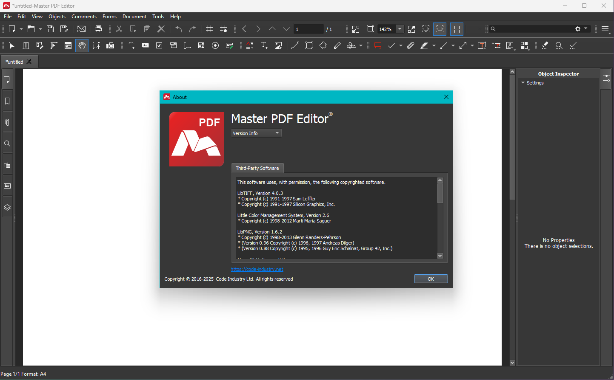Select the Pencil tool
The height and width of the screenshot is (380, 614).
337,45
